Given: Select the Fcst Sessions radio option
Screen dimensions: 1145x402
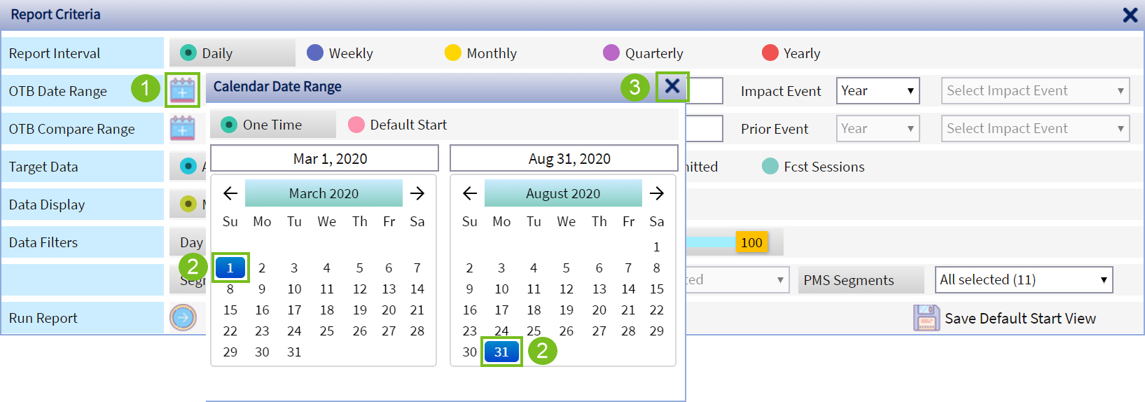Looking at the screenshot, I should pos(770,167).
